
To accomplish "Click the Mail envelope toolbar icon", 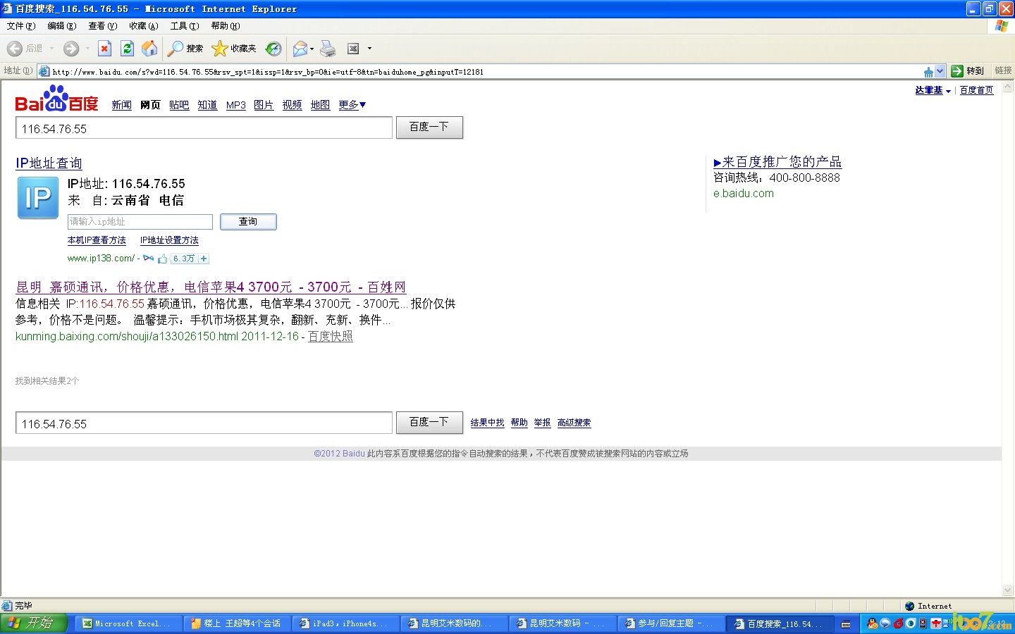I will tap(300, 49).
